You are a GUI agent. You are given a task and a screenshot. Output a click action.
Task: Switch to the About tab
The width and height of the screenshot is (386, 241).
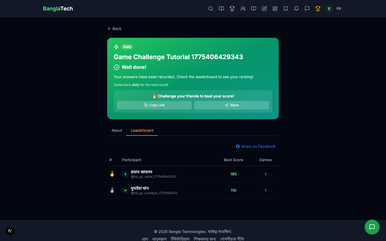tap(117, 130)
